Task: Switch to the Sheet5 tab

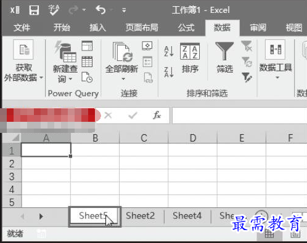Action: 95,216
